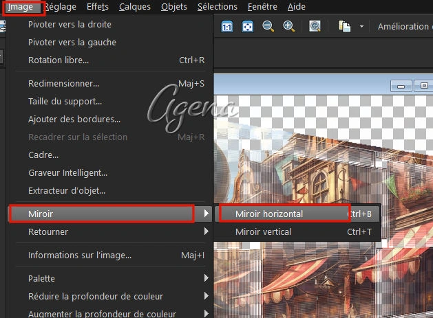Open the Objets menu
Viewport: 433px width, 318px height.
click(174, 7)
